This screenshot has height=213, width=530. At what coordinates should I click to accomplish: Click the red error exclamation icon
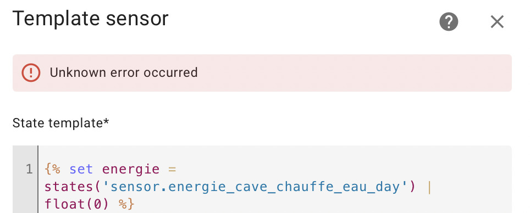31,72
